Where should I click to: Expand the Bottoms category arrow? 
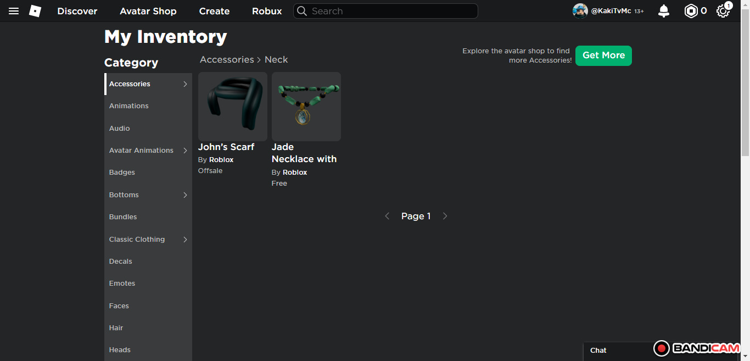tap(185, 195)
